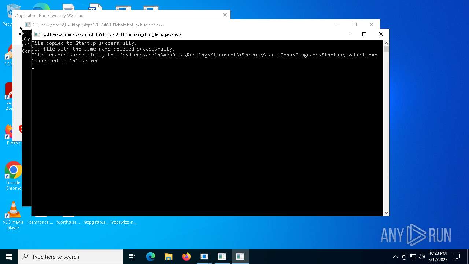Image resolution: width=469 pixels, height=264 pixels.
Task: Launch Firefox from taskbar
Action: (x=186, y=257)
